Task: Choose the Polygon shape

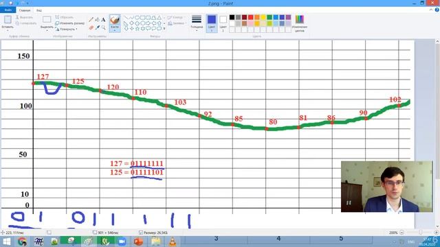Action: click(153, 18)
